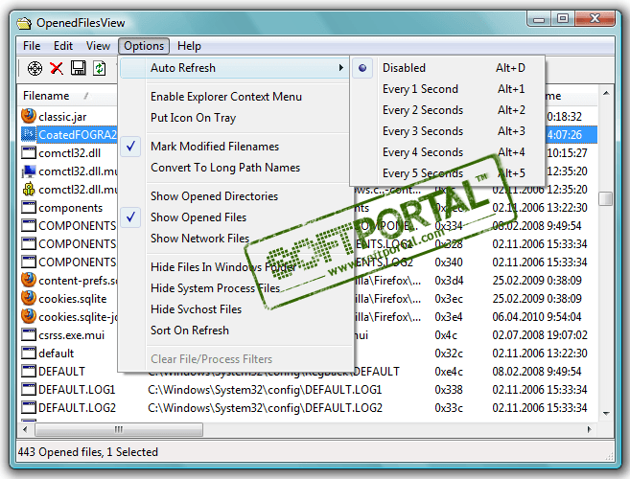Click the icon next to csrss.exe.mui
Image resolution: width=630 pixels, height=479 pixels.
(29, 335)
